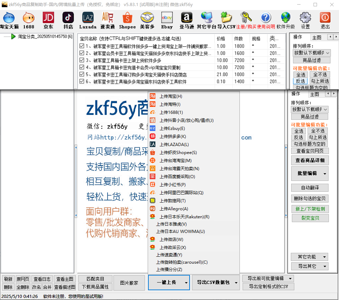Choose 上传拼多多(K) menu entry

point(194,137)
